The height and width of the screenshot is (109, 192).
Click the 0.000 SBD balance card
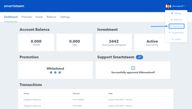point(74,42)
